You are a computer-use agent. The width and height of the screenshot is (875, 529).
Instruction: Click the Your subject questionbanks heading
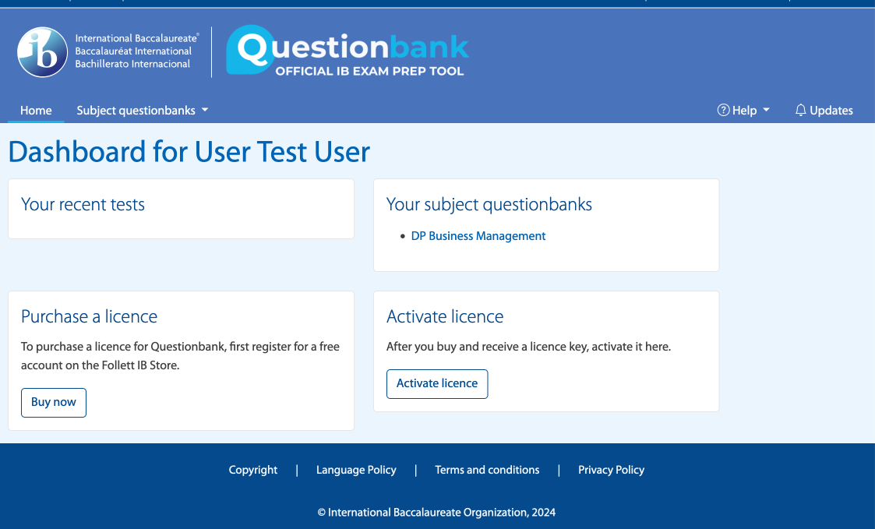tap(489, 205)
